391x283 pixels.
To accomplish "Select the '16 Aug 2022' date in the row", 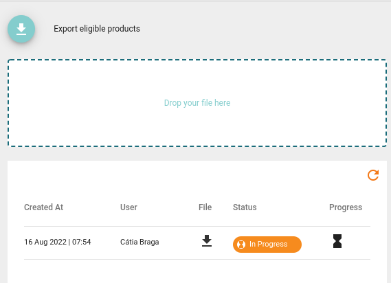I will coord(45,242).
